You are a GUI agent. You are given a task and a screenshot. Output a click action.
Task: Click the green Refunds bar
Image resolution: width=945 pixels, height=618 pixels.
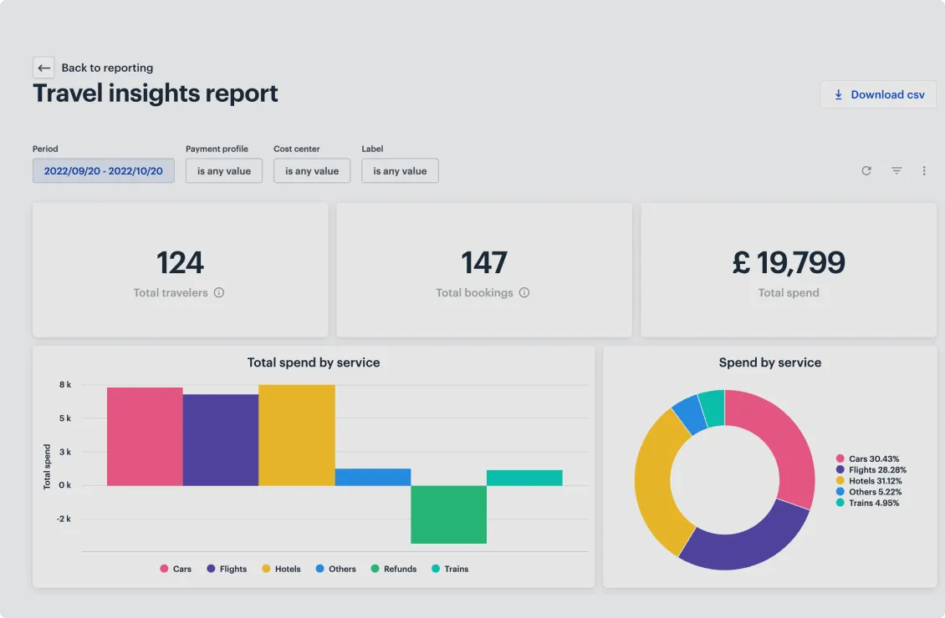[448, 514]
